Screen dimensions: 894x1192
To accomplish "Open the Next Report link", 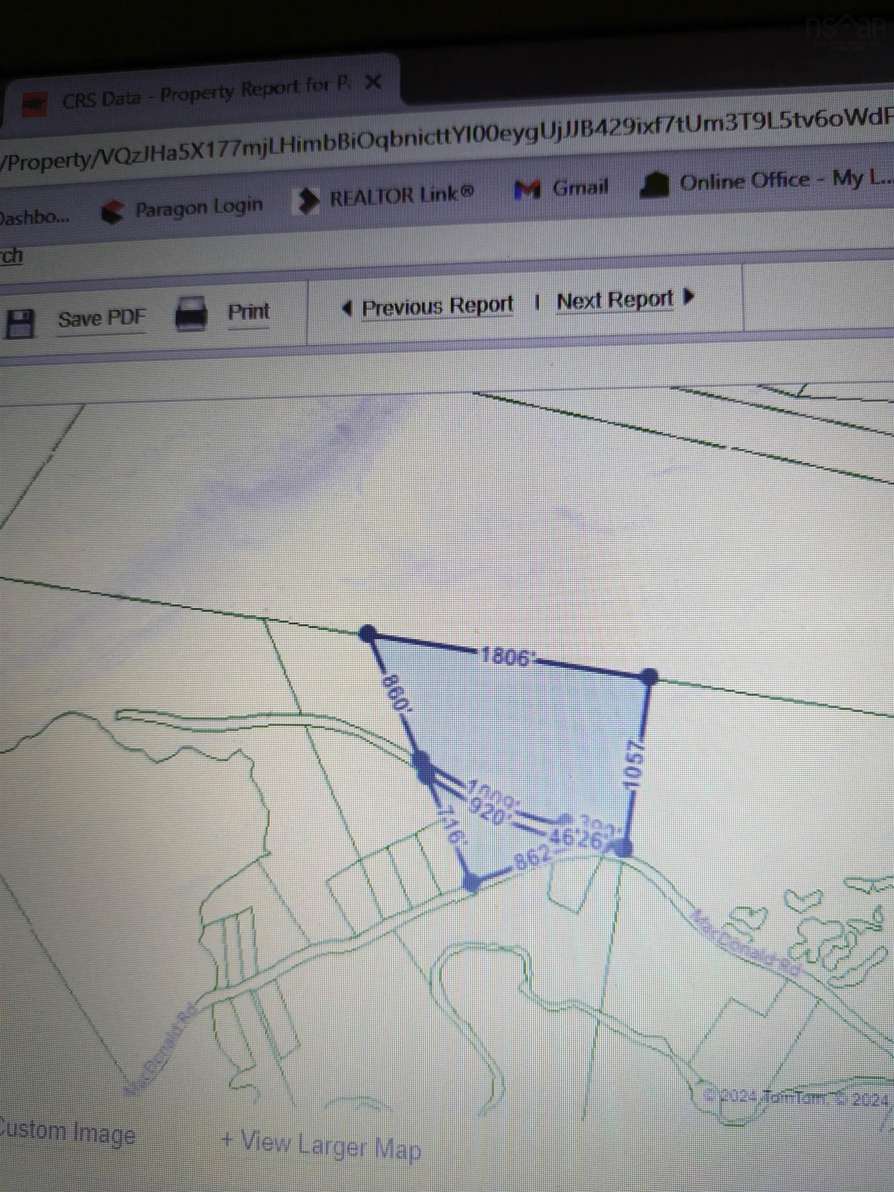I will (x=614, y=300).
